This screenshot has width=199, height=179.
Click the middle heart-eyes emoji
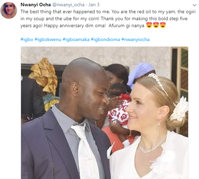pyautogui.click(x=156, y=25)
